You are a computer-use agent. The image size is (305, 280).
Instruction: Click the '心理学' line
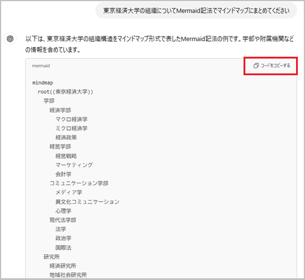63,211
